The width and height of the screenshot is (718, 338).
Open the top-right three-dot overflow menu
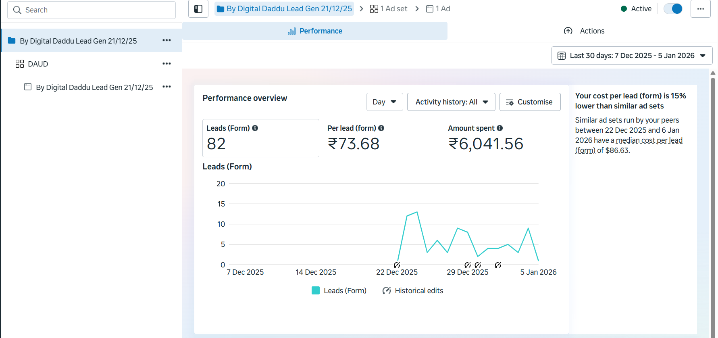(700, 9)
